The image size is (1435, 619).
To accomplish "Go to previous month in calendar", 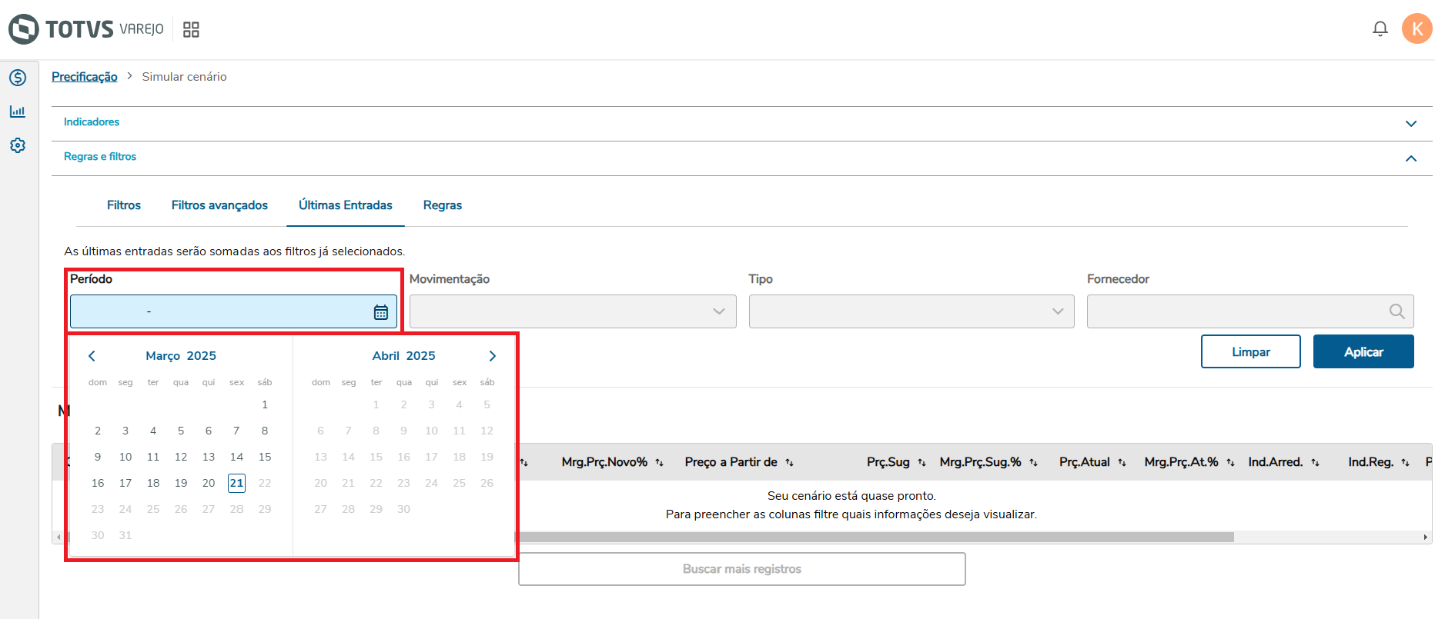I will pos(92,356).
